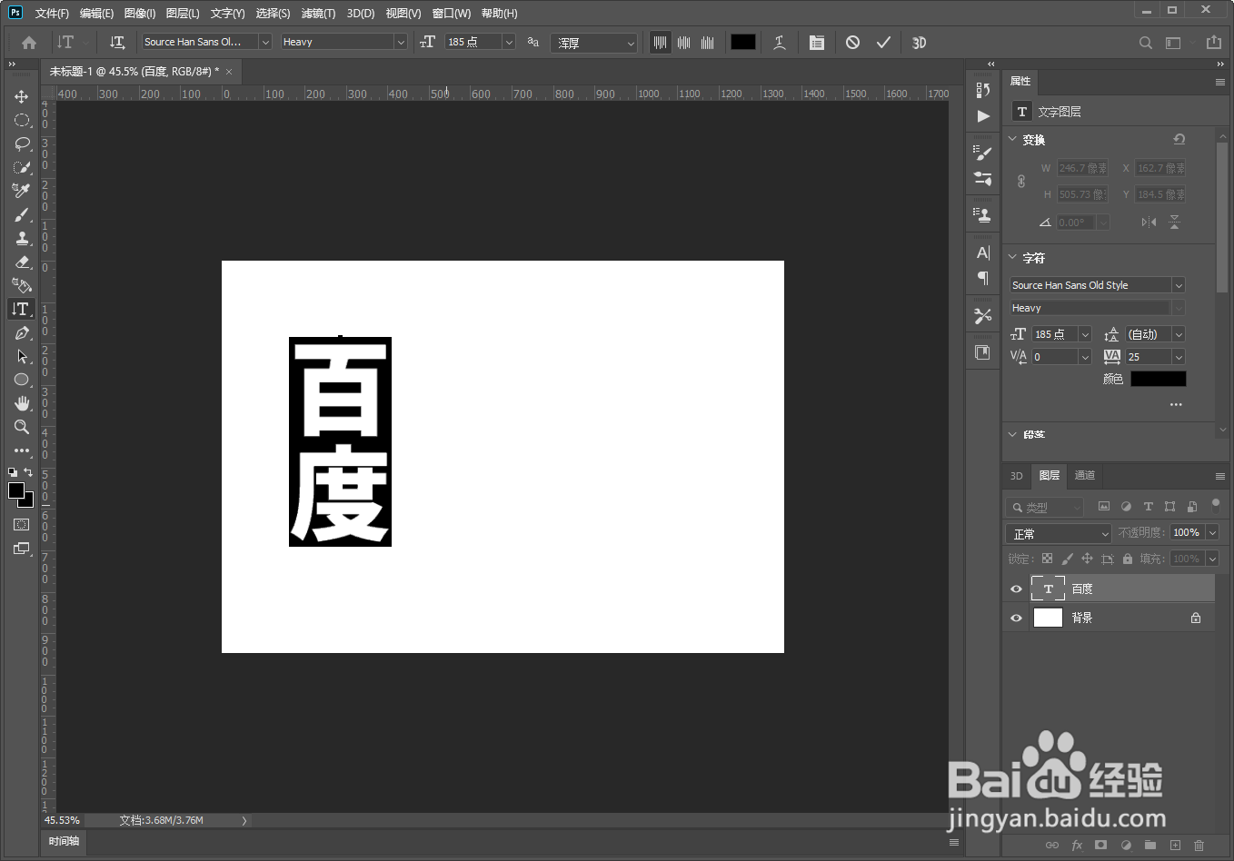Select the Hand tool
The image size is (1234, 861).
[22, 403]
